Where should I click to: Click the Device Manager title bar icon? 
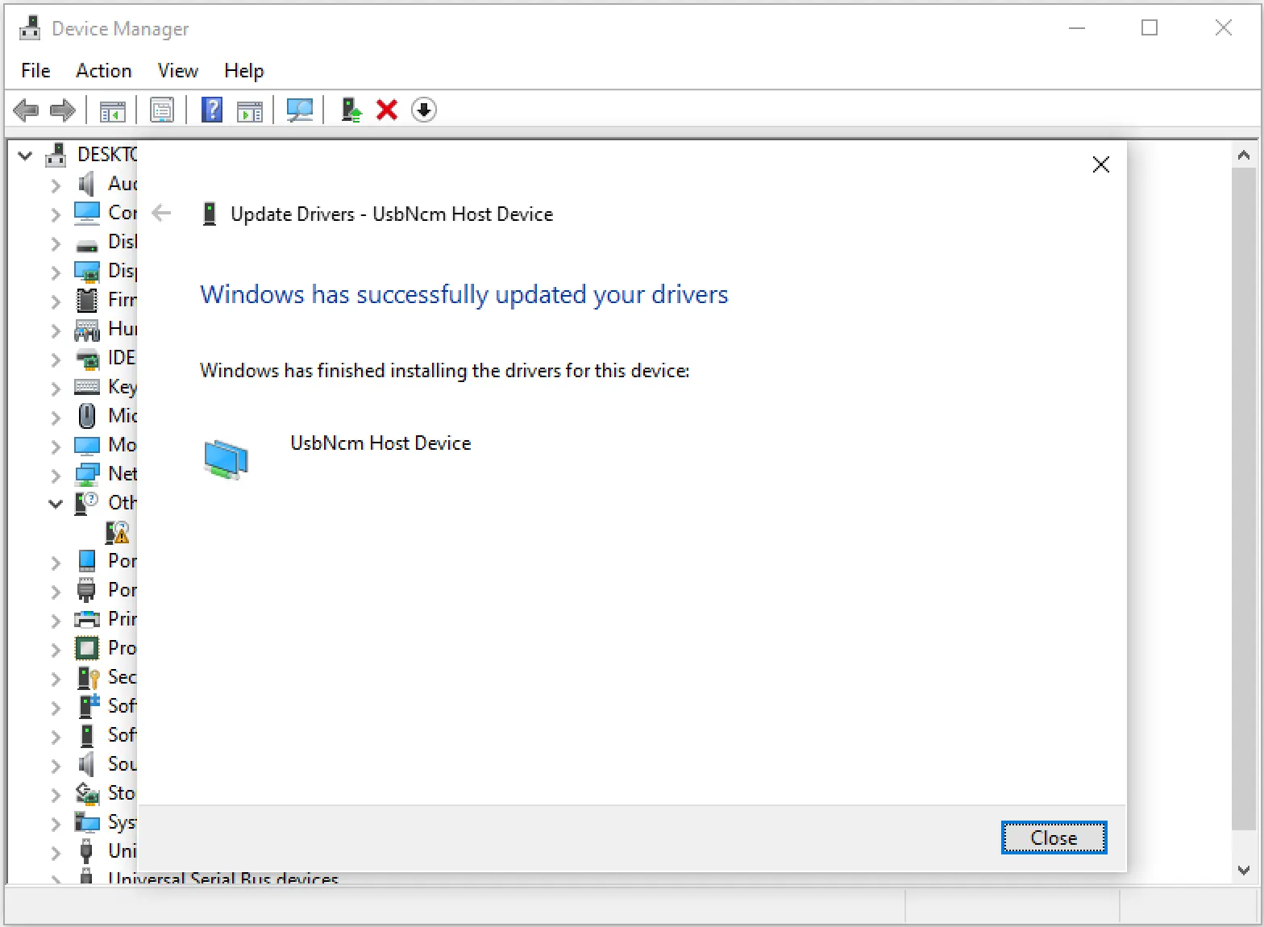[x=30, y=28]
